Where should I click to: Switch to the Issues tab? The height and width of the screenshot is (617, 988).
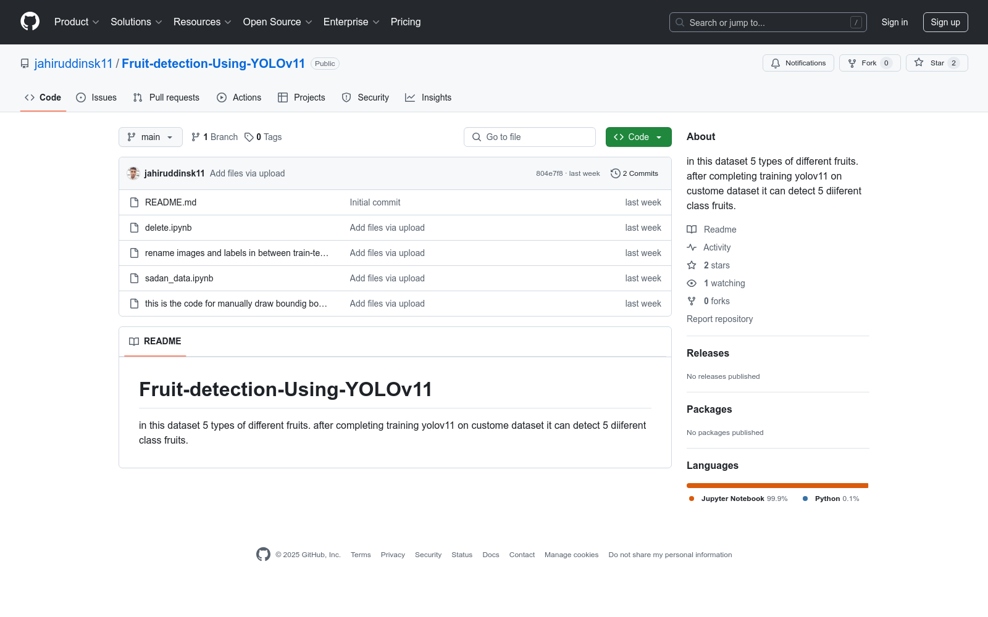[x=96, y=97]
